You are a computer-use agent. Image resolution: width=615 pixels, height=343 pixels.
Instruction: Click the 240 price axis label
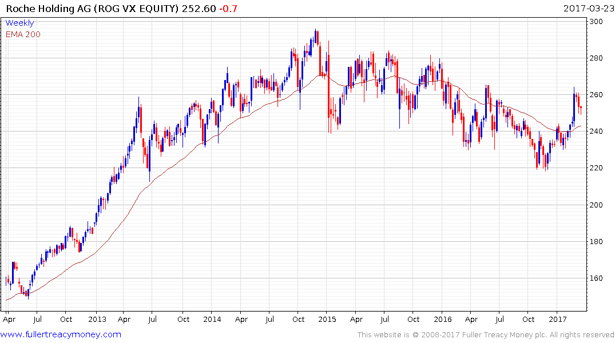tap(596, 131)
